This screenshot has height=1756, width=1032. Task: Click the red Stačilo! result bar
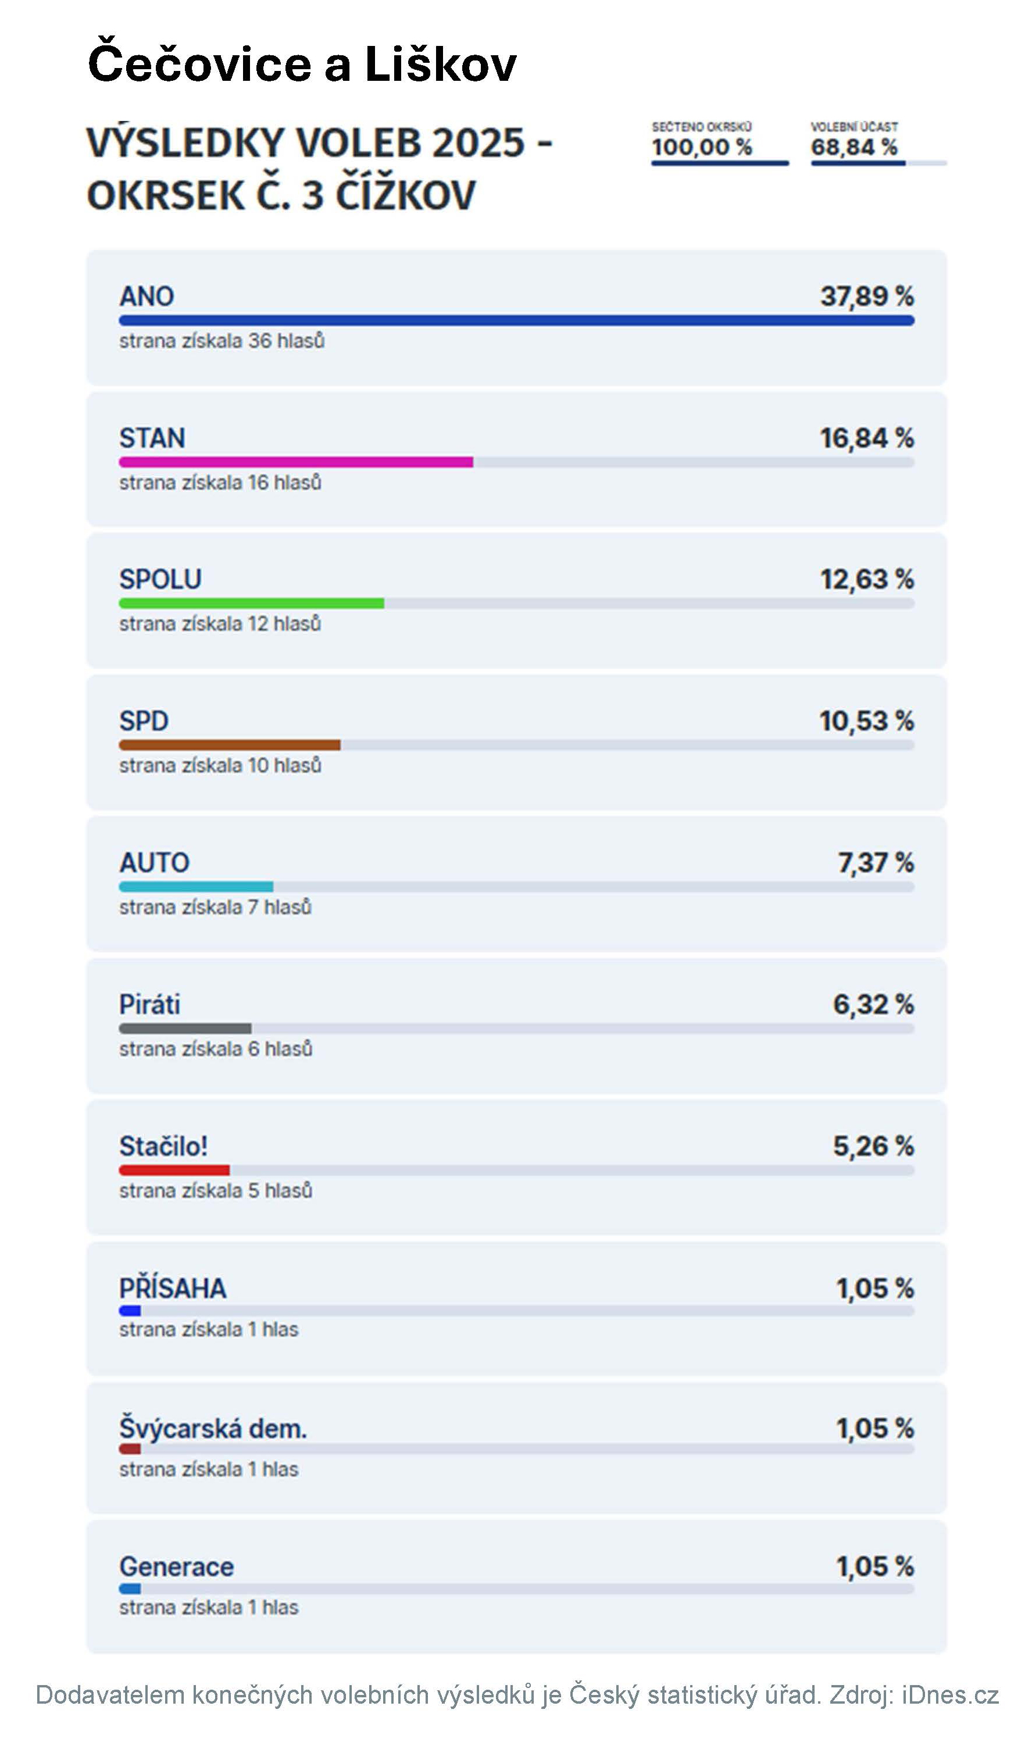click(174, 1170)
